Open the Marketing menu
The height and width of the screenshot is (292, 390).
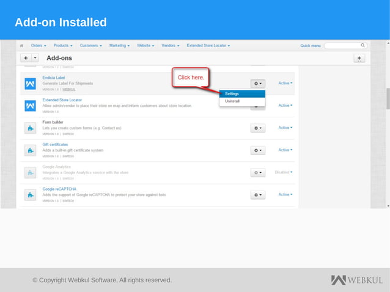coord(119,45)
